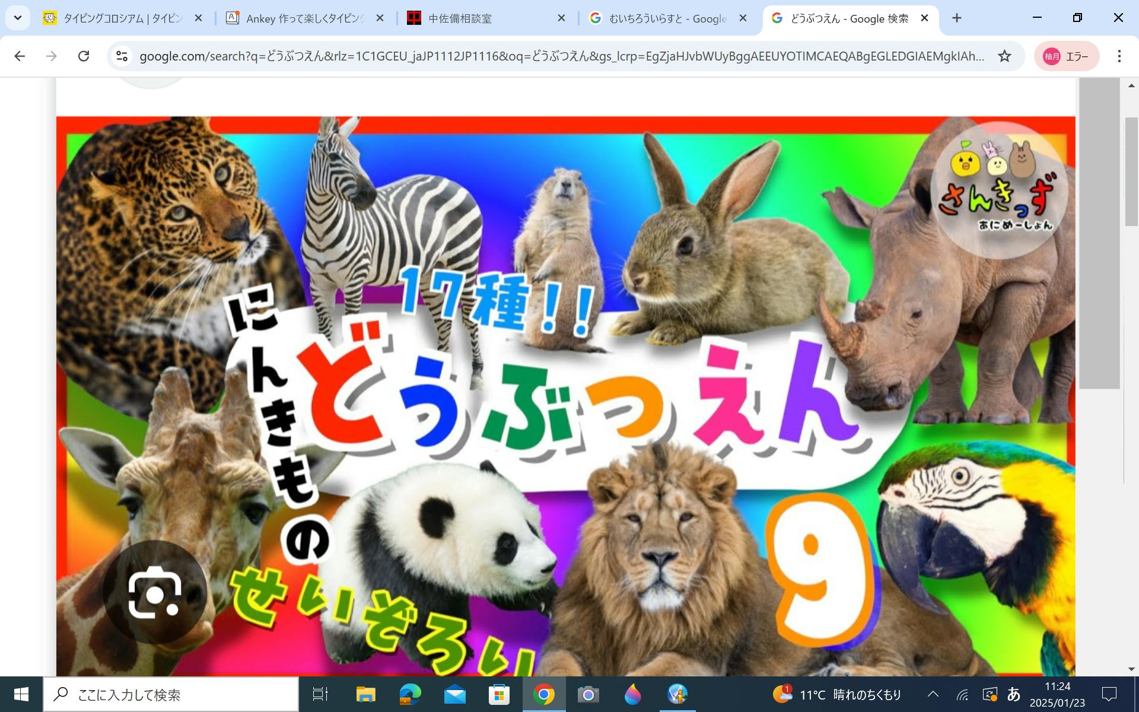
Task: Toggle Japanese IME input mode indicator
Action: (x=1014, y=694)
